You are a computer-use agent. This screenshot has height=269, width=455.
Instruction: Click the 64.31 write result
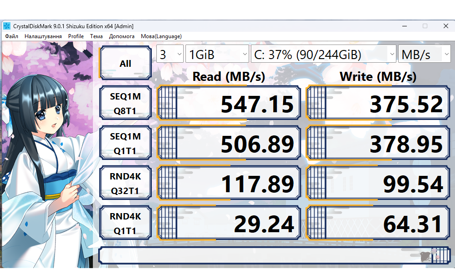[x=378, y=223]
